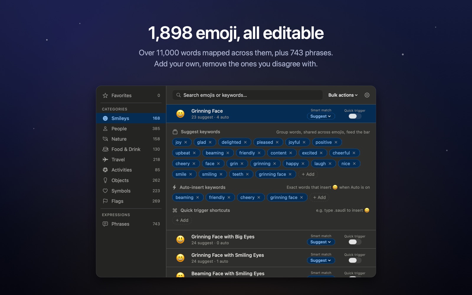Add a quick trigger shortcut

point(182,220)
